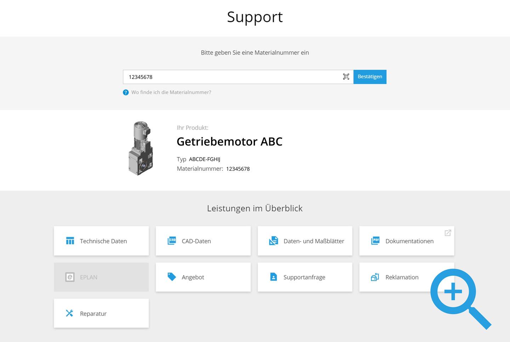Open the Daten- und Maßblätter sheet icon
The height and width of the screenshot is (342, 510).
point(273,241)
